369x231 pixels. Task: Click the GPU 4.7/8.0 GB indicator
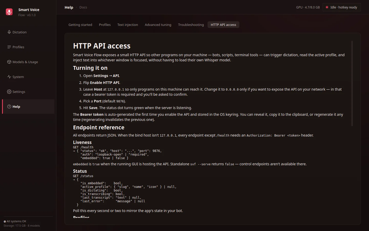point(308,7)
